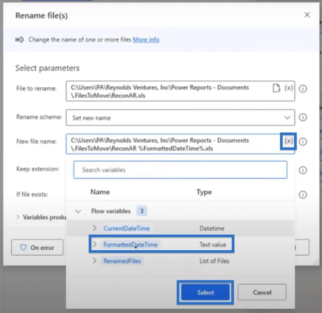The width and height of the screenshot is (322, 313).
Task: Click the Search variables field
Action: click(x=180, y=170)
